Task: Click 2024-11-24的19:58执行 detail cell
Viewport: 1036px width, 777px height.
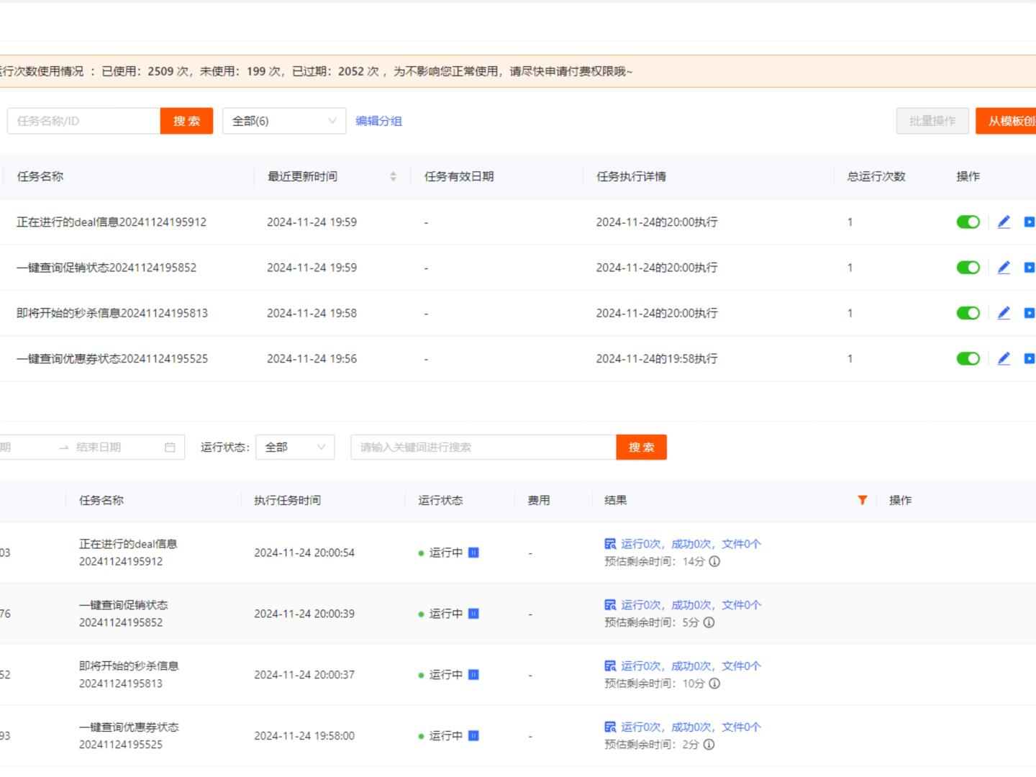Action: coord(657,358)
